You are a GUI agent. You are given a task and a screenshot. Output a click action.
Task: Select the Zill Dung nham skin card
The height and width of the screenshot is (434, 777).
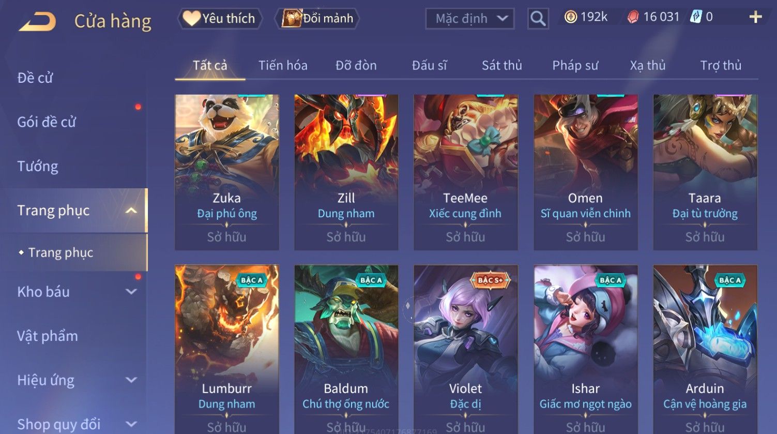point(346,172)
